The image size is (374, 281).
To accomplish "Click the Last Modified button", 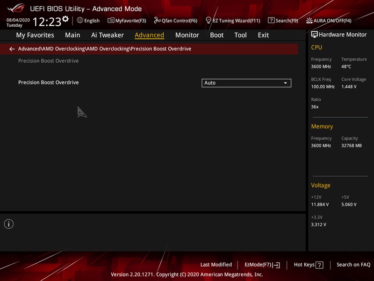I will tap(216, 265).
